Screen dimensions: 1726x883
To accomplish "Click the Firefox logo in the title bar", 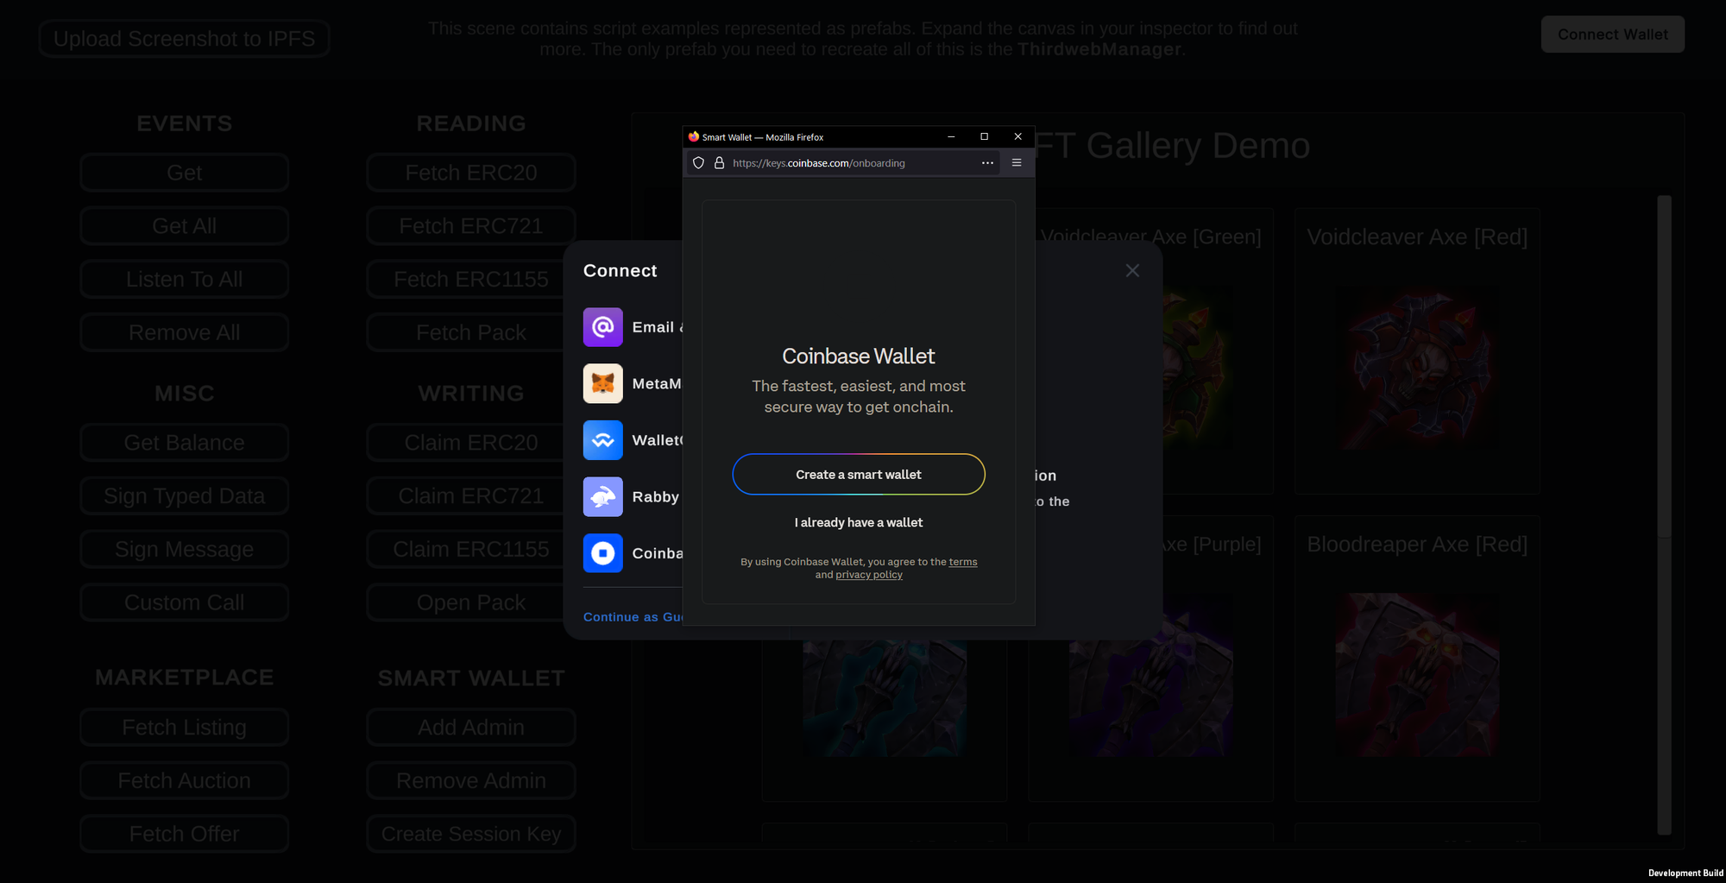I will tap(693, 136).
